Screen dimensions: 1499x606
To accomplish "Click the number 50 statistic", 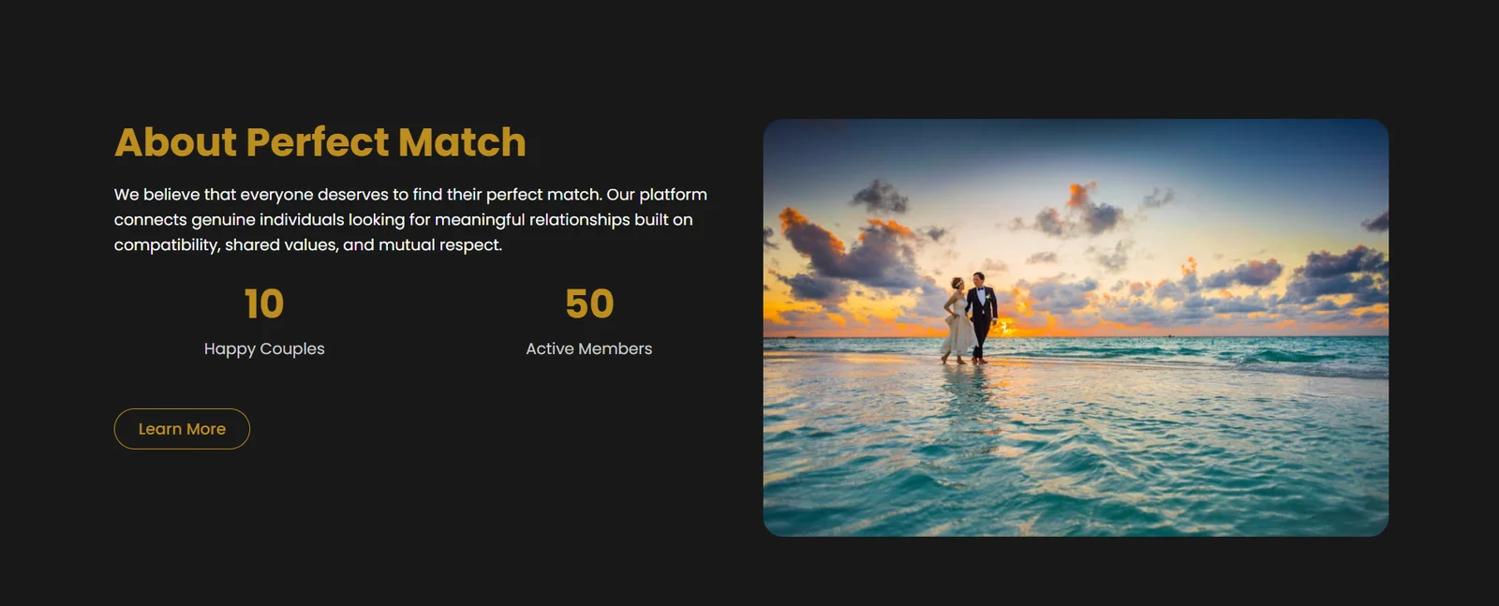I will click(589, 304).
